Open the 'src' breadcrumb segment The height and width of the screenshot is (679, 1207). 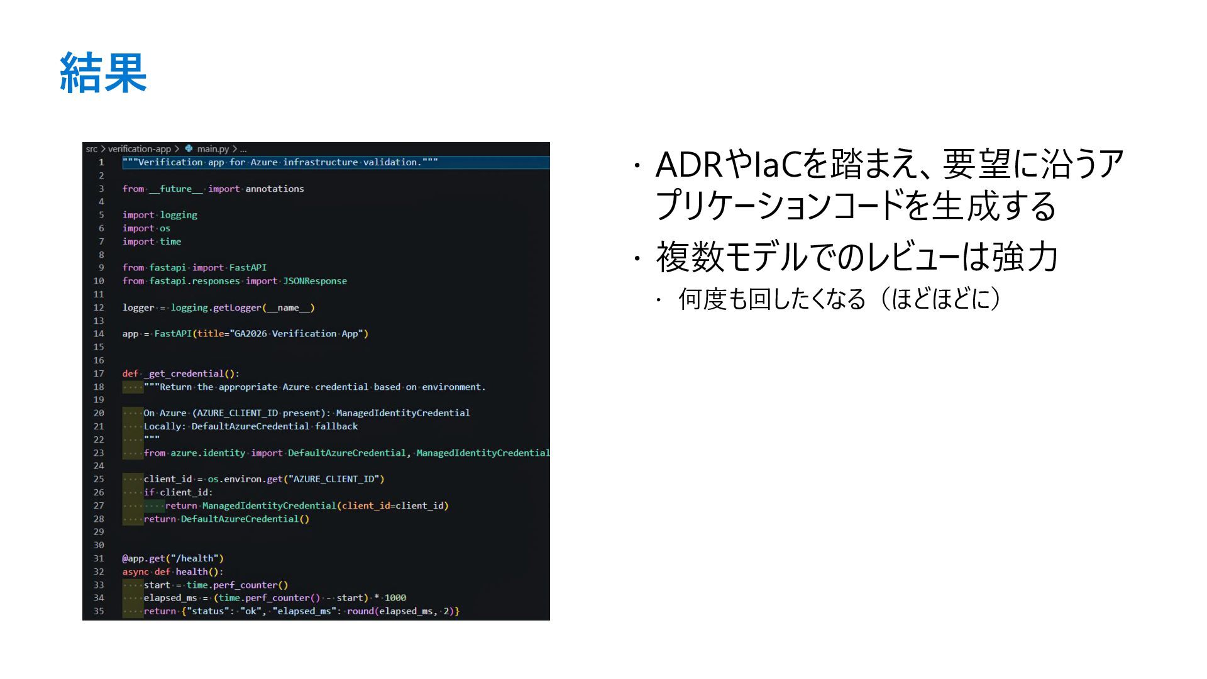point(92,149)
